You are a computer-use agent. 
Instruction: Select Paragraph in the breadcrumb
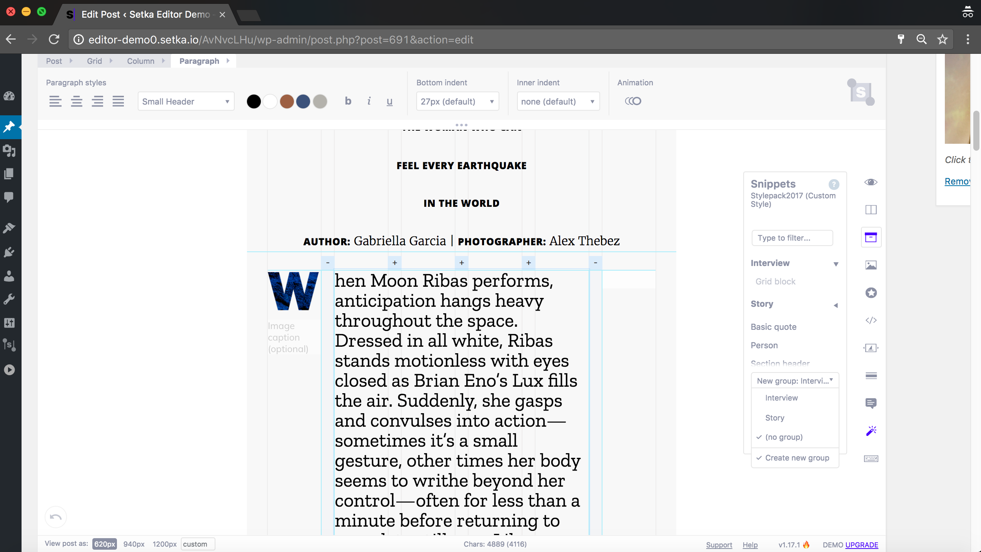pyautogui.click(x=199, y=61)
